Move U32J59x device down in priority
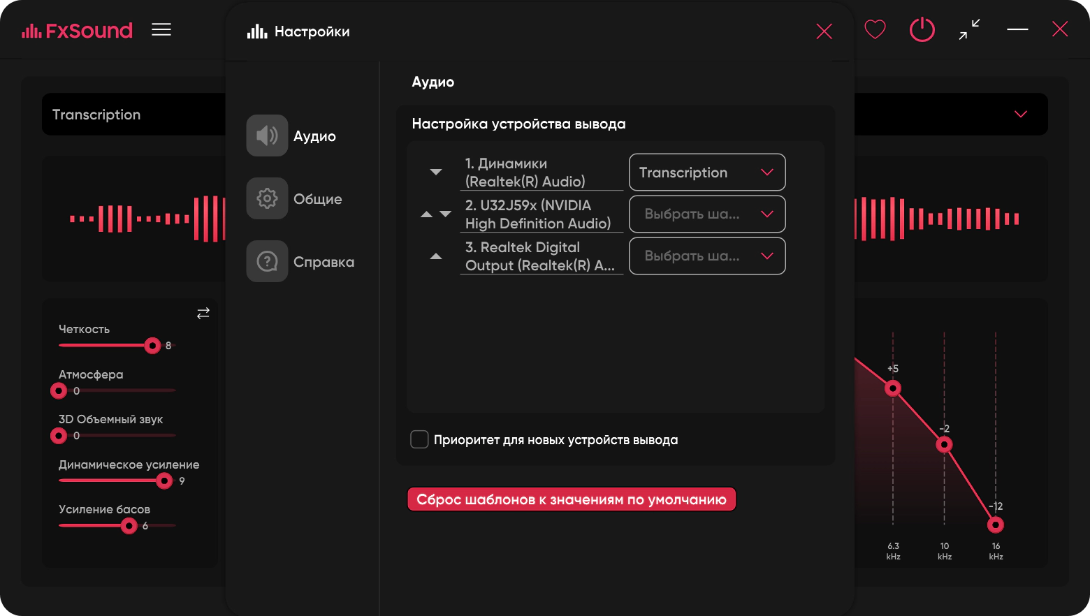1090x616 pixels. pyautogui.click(x=445, y=214)
